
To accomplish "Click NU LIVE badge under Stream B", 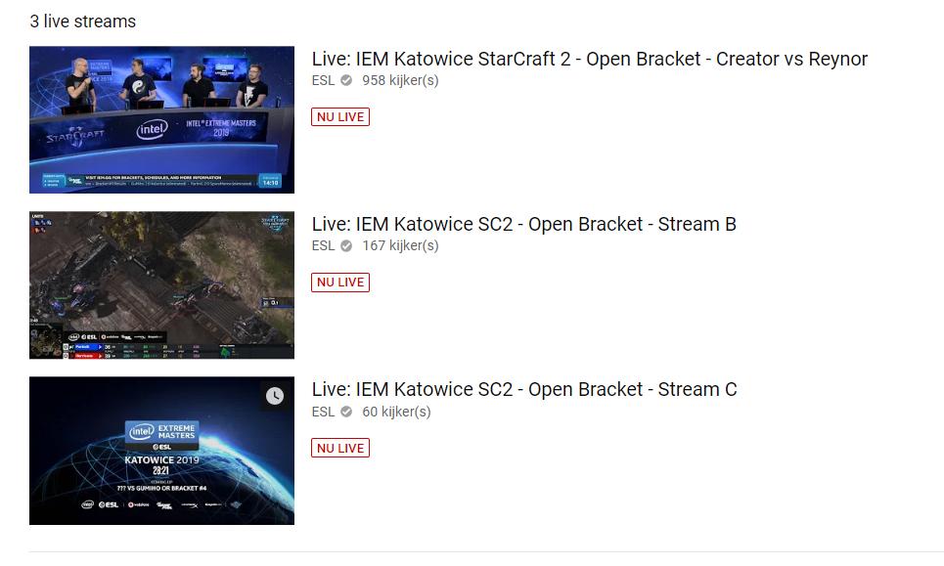I will point(340,283).
